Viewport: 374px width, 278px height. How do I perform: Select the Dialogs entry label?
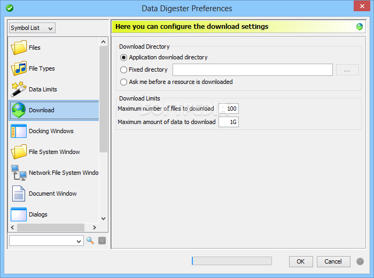[38, 214]
